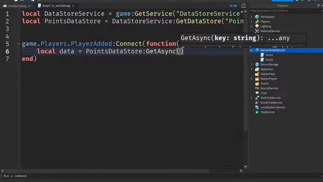Switch to the Untitled Game tab
The height and width of the screenshot is (182, 323).
(x=17, y=6)
